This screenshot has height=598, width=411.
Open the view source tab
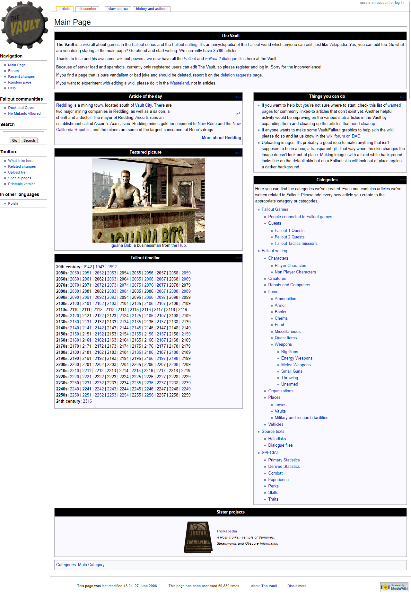tap(118, 9)
